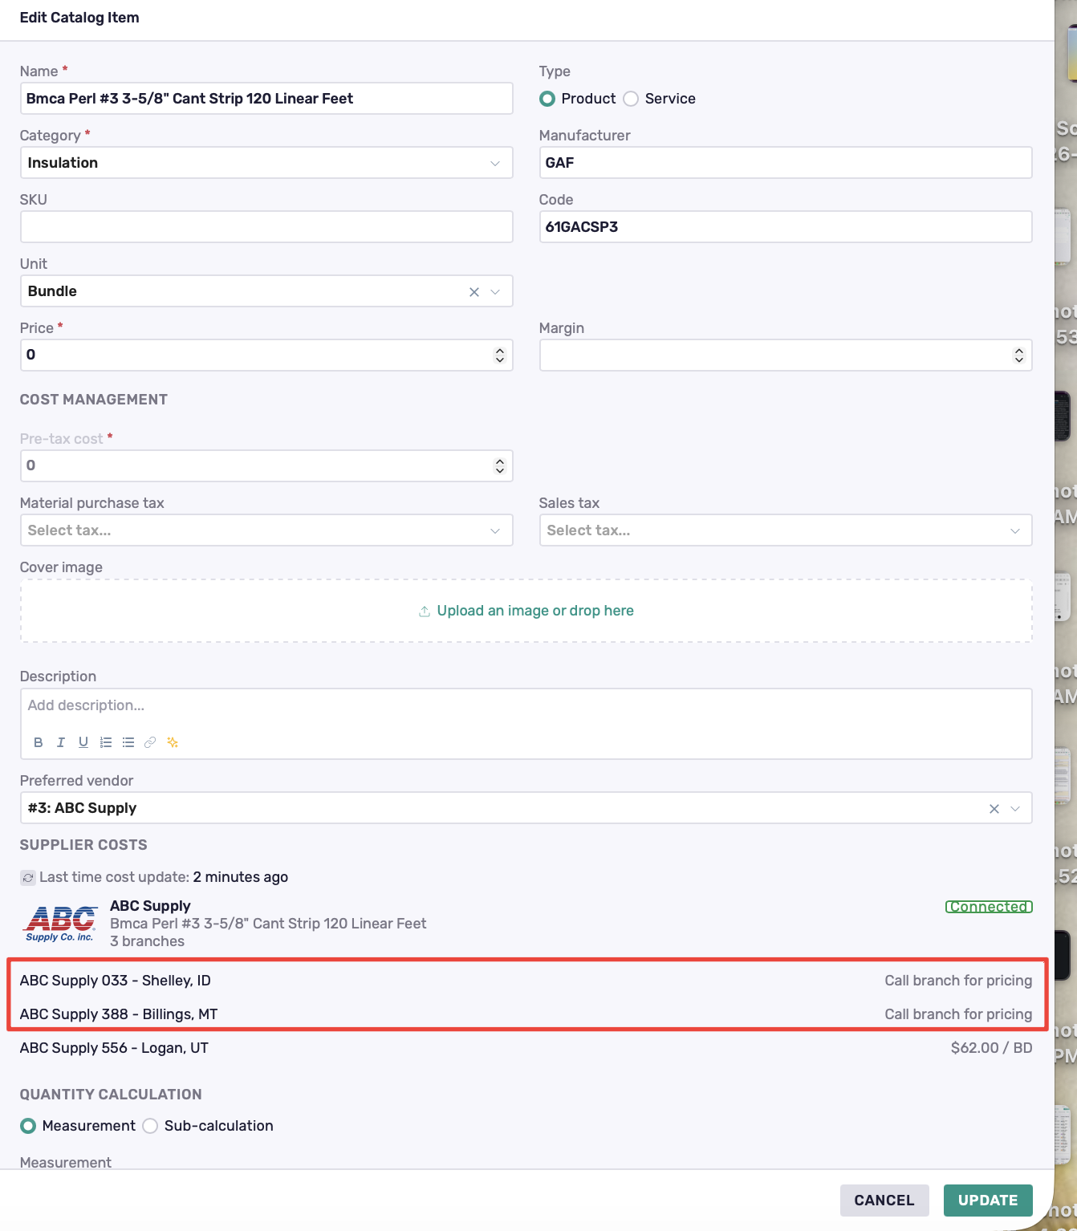1077x1231 pixels.
Task: Click into the Add description text area
Action: point(526,706)
